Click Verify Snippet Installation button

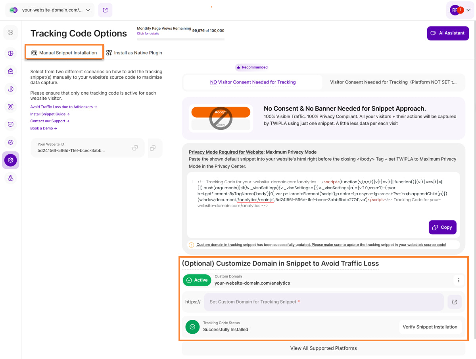point(430,327)
